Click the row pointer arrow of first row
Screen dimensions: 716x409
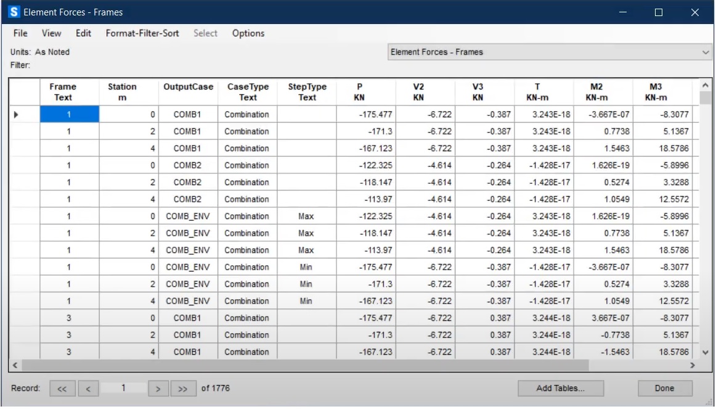point(17,114)
